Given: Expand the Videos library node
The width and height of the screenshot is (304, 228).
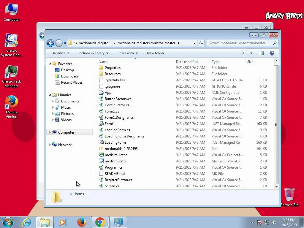Looking at the screenshot, I should click(x=53, y=120).
